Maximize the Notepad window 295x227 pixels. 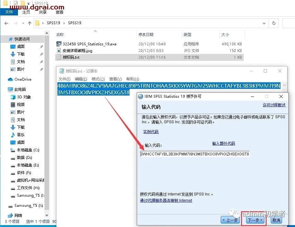coord(265,71)
